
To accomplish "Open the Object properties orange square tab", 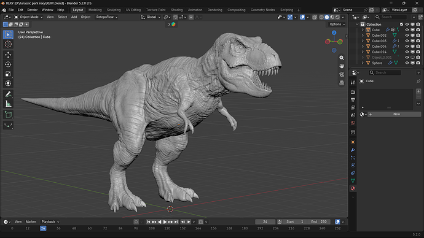I will tap(353, 142).
